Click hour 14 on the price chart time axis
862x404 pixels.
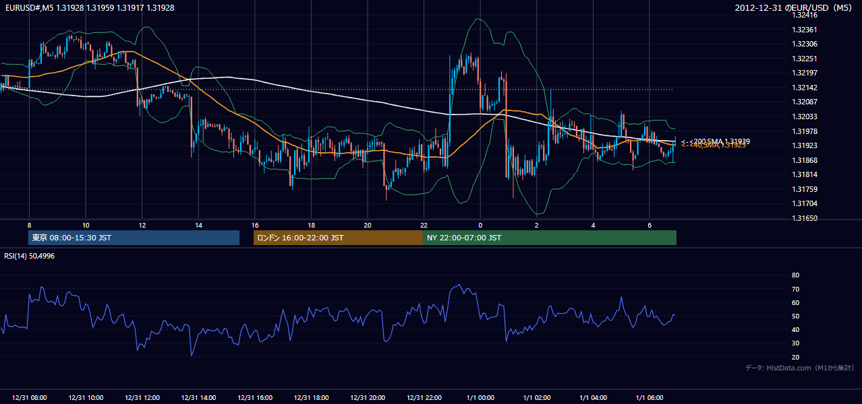pyautogui.click(x=198, y=226)
